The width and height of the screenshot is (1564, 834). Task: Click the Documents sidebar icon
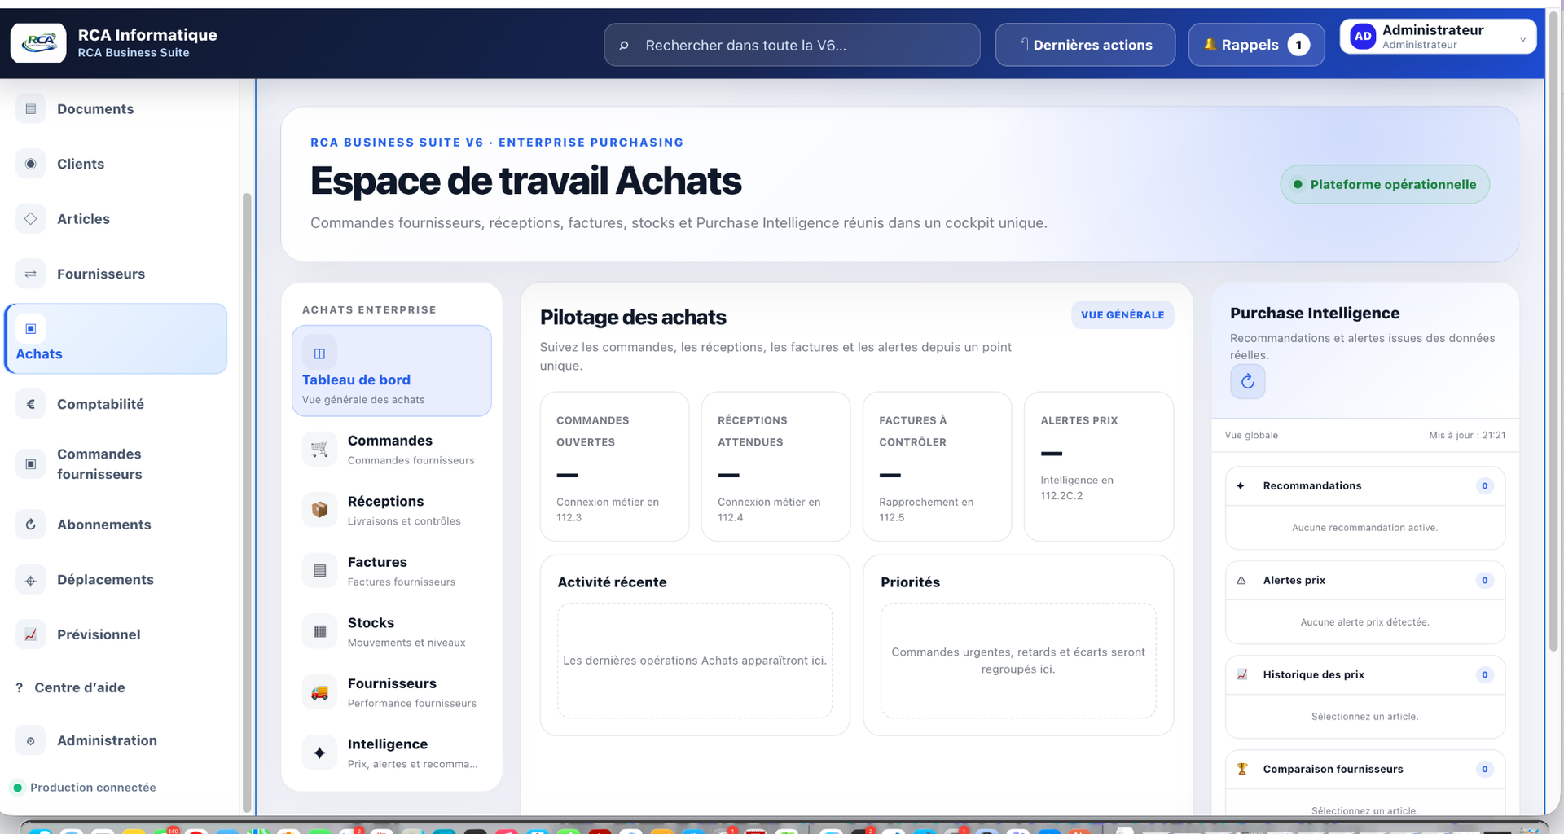pos(31,109)
